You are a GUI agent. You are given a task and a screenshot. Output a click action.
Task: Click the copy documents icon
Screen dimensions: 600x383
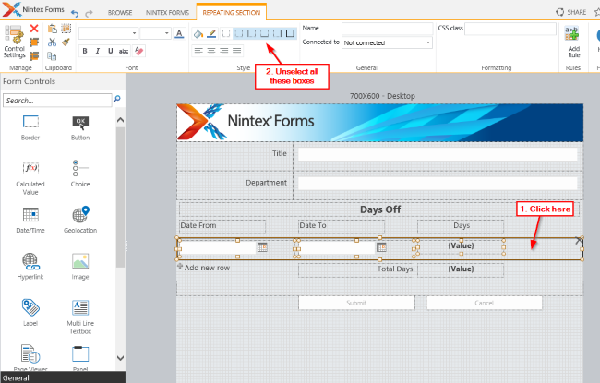click(52, 56)
